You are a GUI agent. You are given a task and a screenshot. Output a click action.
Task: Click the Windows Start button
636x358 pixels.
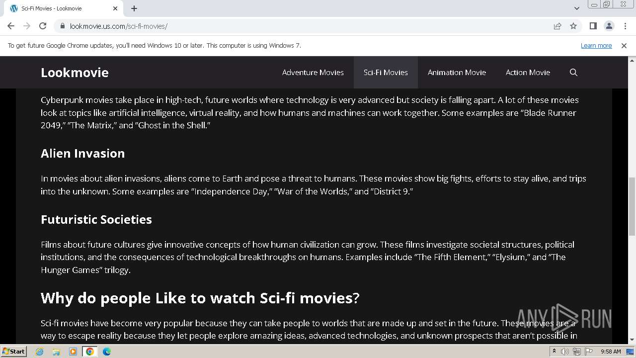point(13,352)
